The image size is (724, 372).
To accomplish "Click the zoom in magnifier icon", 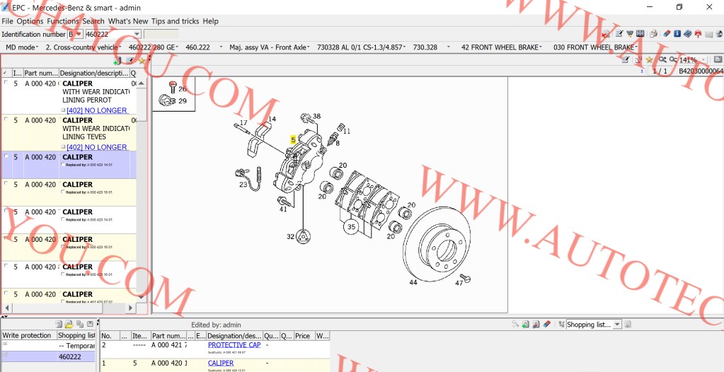I will point(661,60).
